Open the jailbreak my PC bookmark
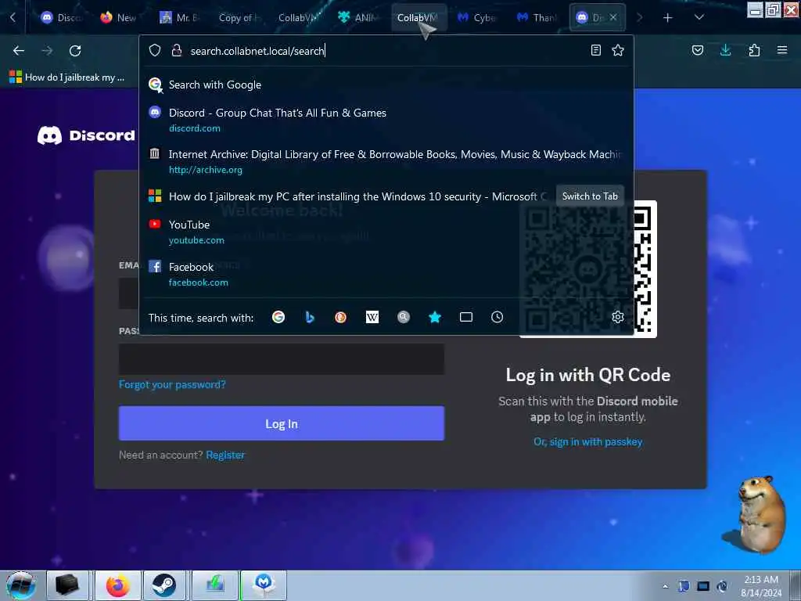This screenshot has width=801, height=601. point(67,77)
